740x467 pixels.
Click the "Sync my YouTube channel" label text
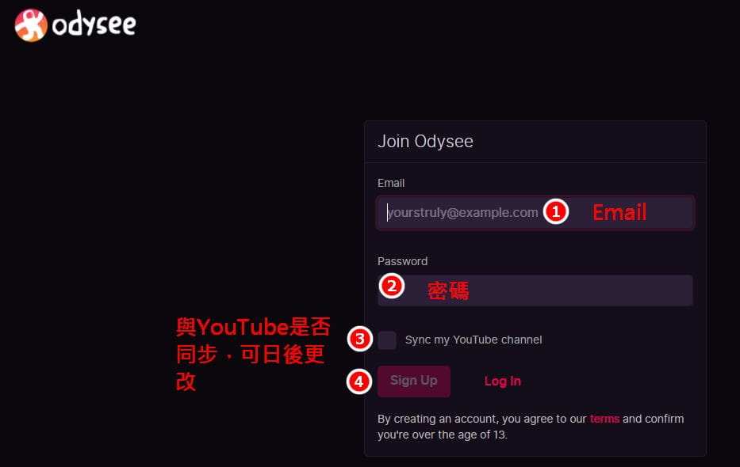(474, 340)
